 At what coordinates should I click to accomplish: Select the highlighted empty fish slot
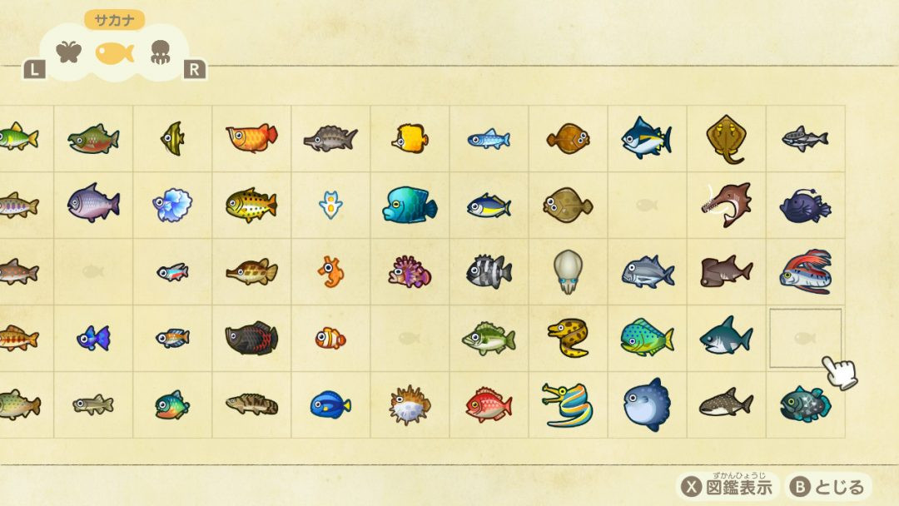coord(806,338)
